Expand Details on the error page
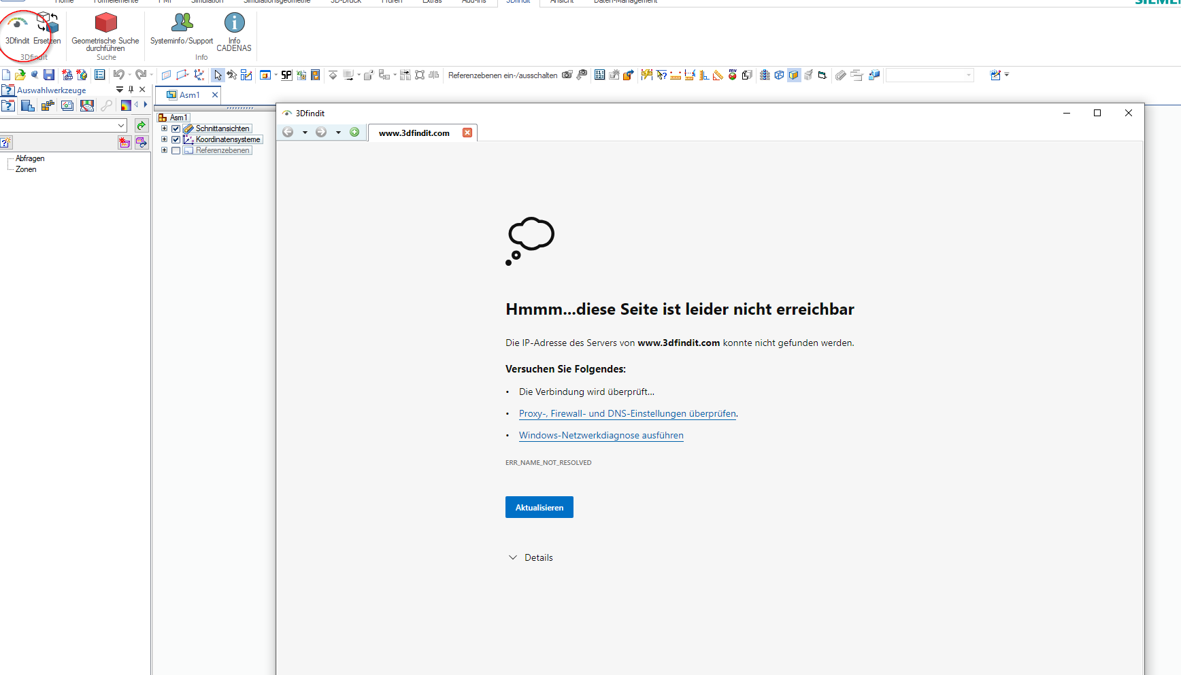The width and height of the screenshot is (1181, 675). 531,557
